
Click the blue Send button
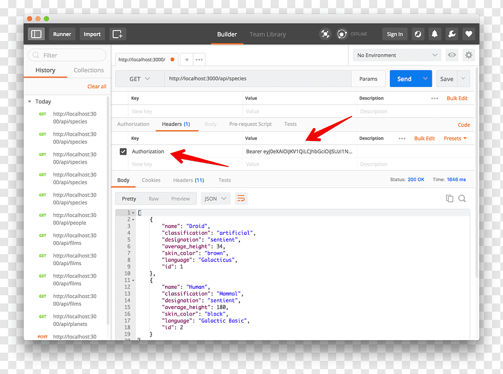(x=404, y=79)
